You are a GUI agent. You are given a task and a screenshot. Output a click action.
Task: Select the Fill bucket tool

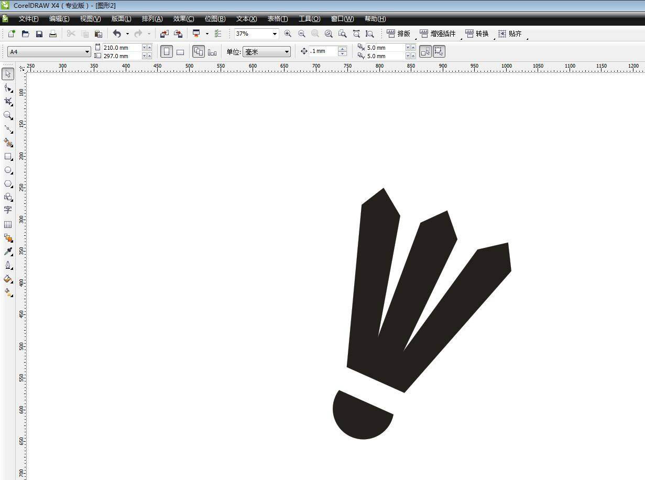8,279
